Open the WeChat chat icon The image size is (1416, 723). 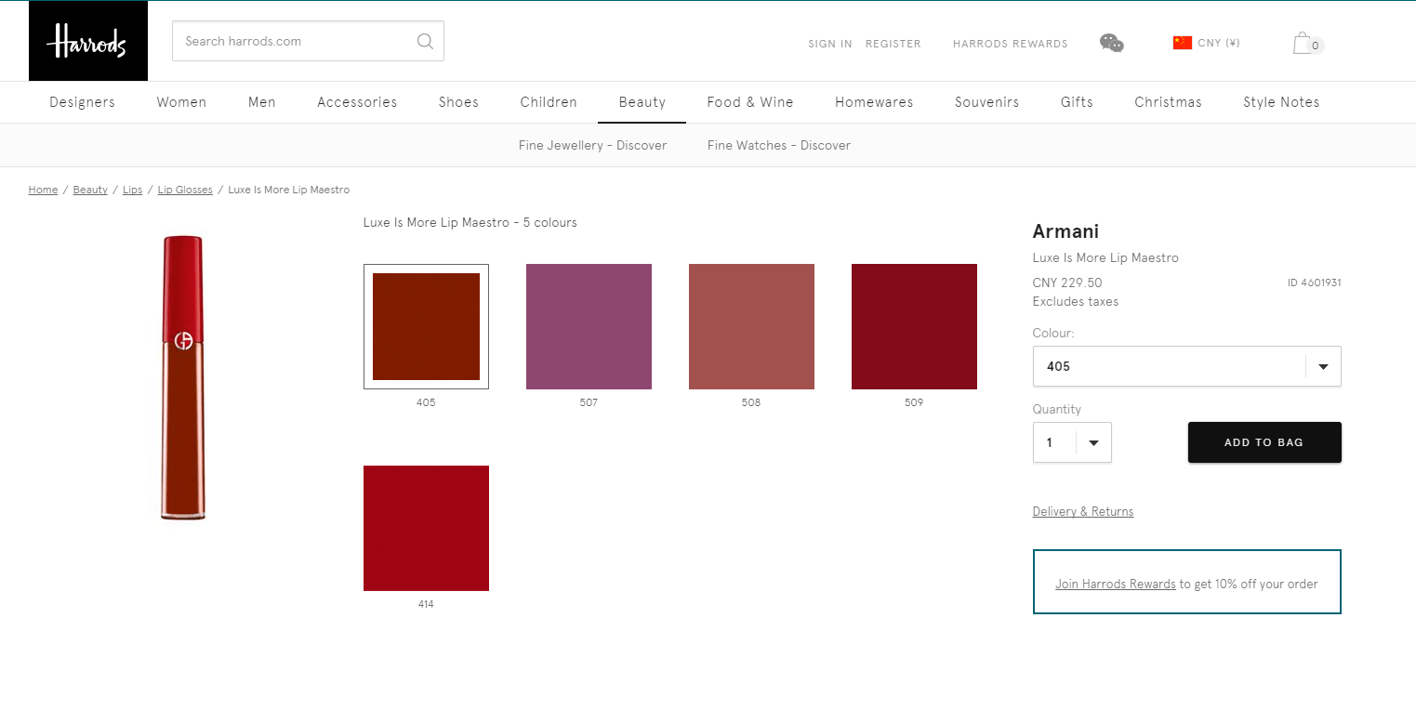pyautogui.click(x=1112, y=43)
